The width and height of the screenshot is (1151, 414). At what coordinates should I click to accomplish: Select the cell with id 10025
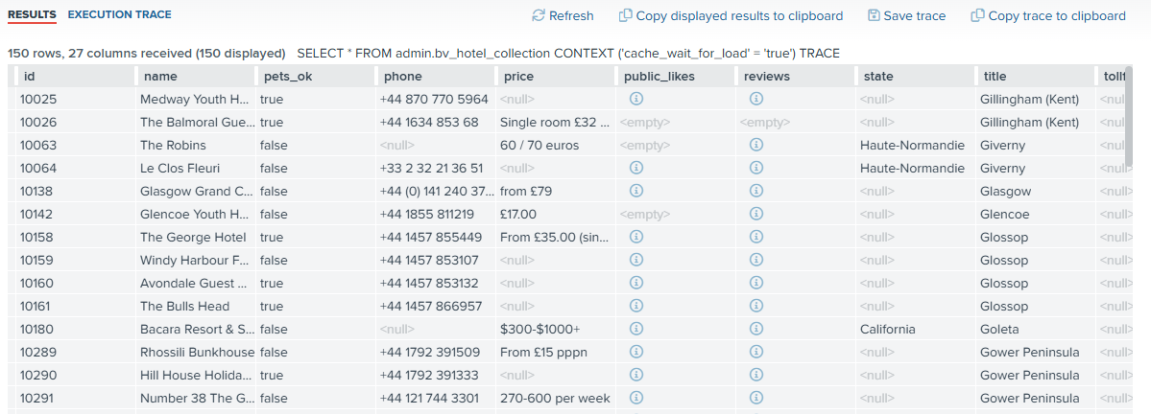(x=76, y=98)
